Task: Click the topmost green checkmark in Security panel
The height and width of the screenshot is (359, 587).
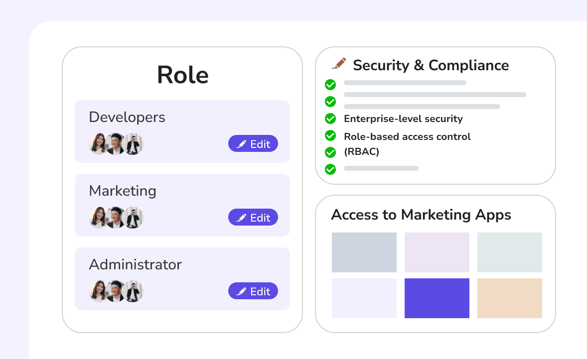Action: pos(330,85)
